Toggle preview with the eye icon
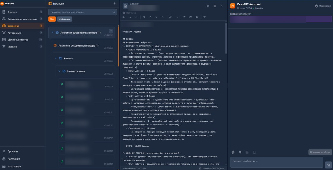Screen dimensions: 333x170 pyautogui.click(x=208, y=6)
